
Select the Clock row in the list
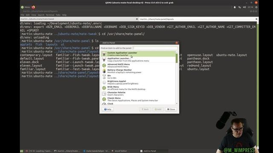pyautogui.click(x=138, y=104)
